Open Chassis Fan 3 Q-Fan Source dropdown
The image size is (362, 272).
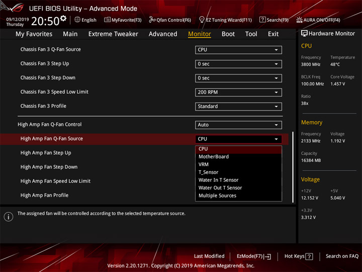pyautogui.click(x=238, y=50)
